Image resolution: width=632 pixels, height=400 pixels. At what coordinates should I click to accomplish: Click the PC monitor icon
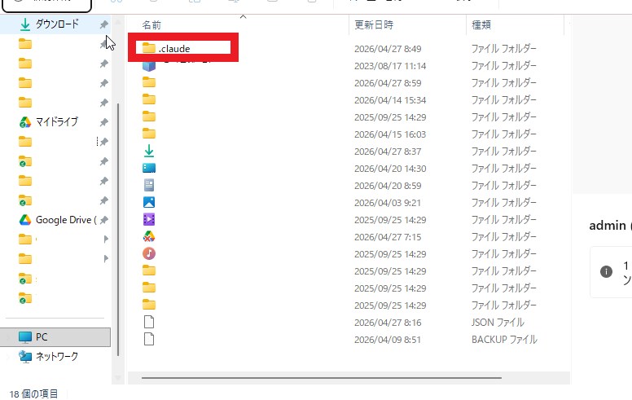25,337
